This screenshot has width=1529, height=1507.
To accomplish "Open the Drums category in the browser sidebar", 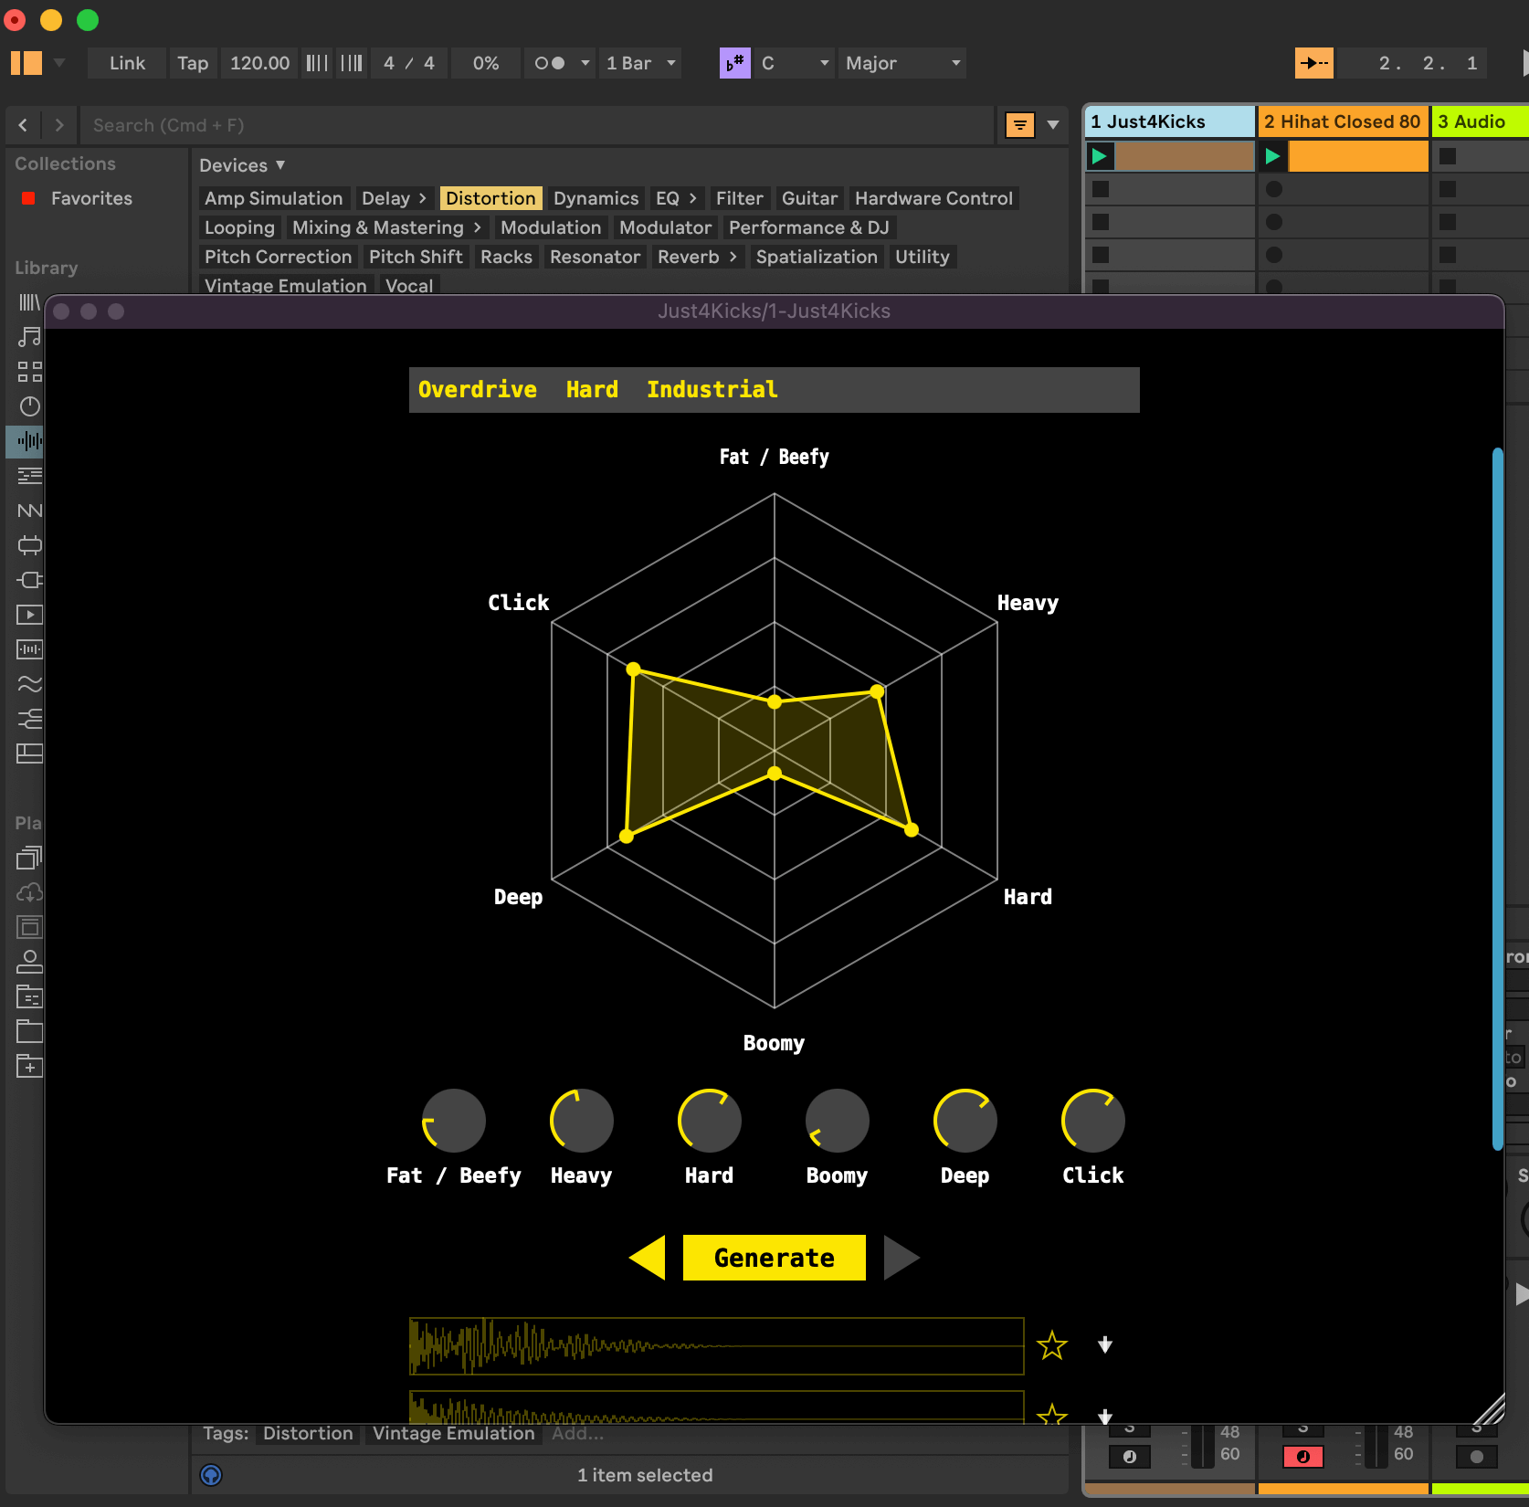I will (28, 372).
